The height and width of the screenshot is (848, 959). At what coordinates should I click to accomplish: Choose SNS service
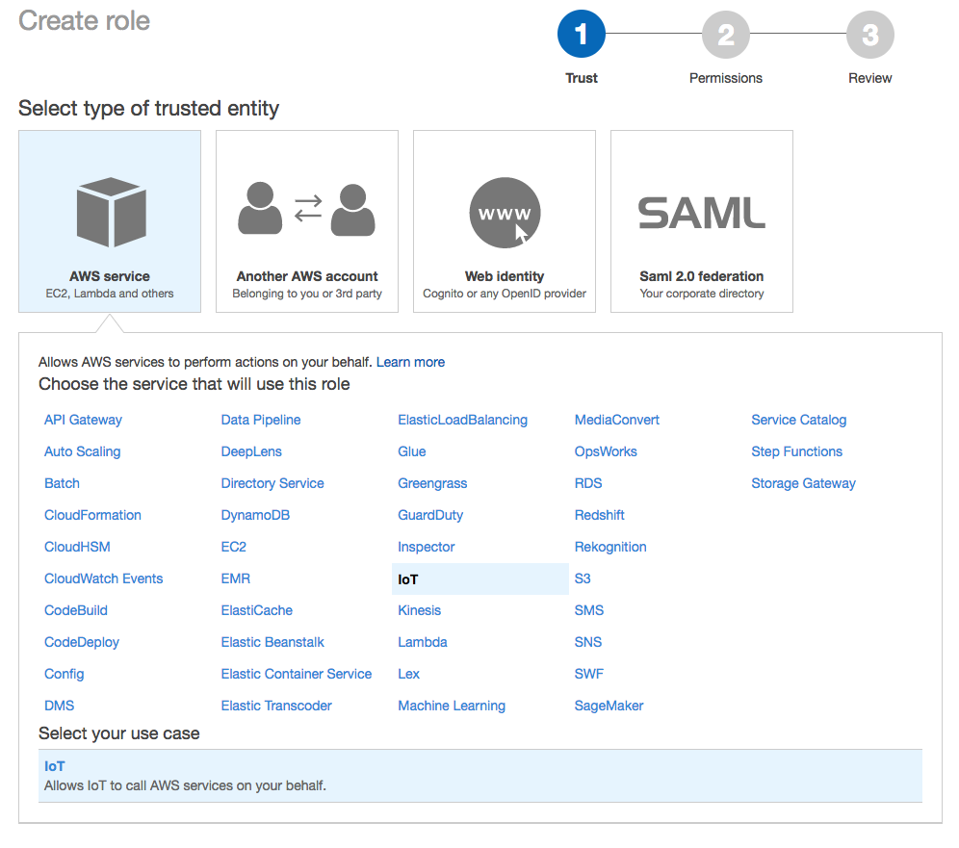point(588,643)
